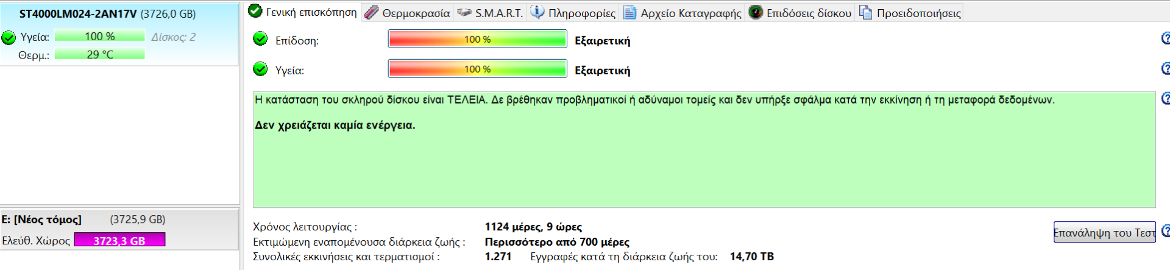Click the help icon beside the Επανάληψη του Τεστ button
1170x270 pixels.
(1165, 231)
